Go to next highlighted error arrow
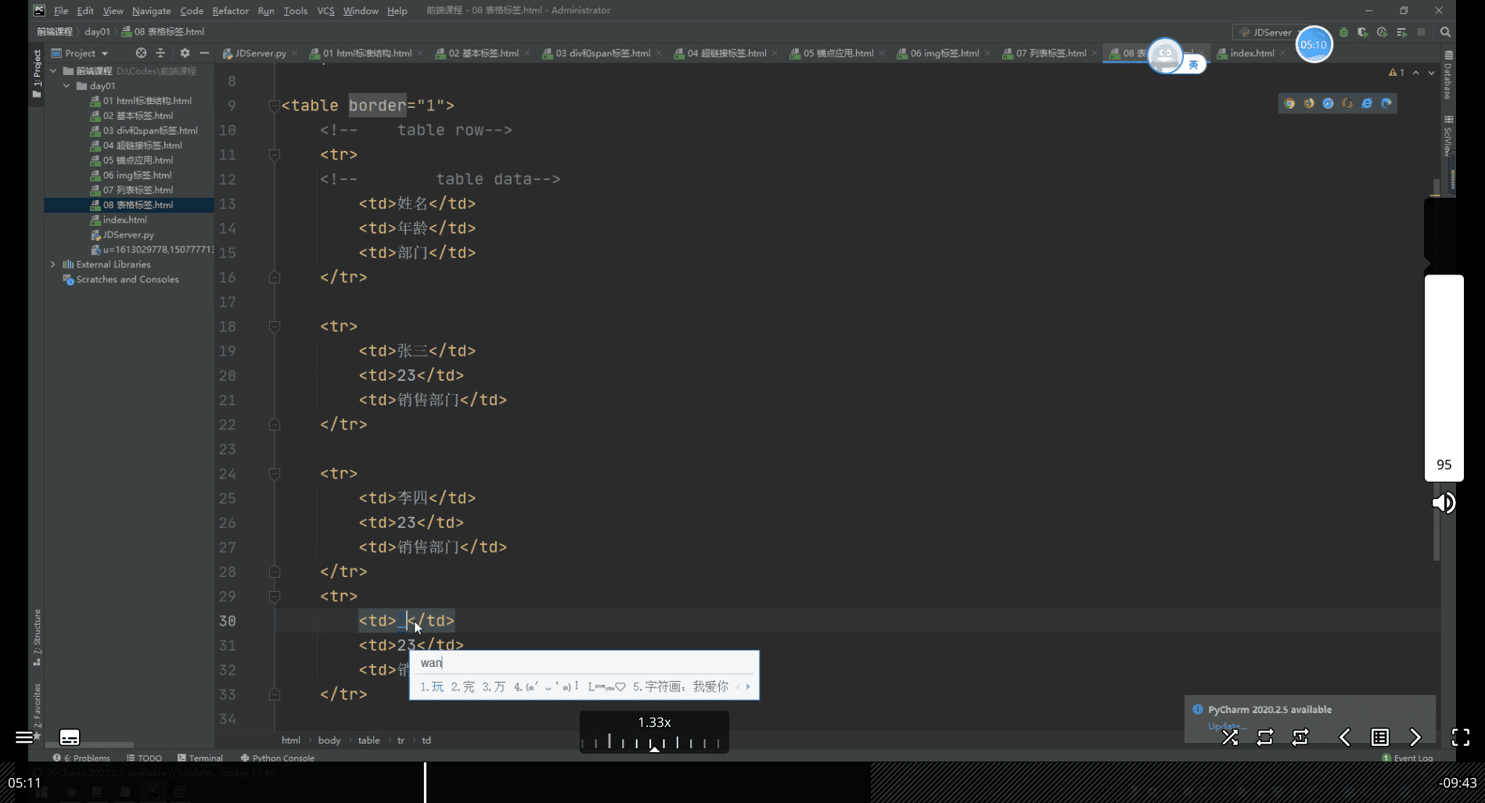This screenshot has height=803, width=1485. [1432, 72]
